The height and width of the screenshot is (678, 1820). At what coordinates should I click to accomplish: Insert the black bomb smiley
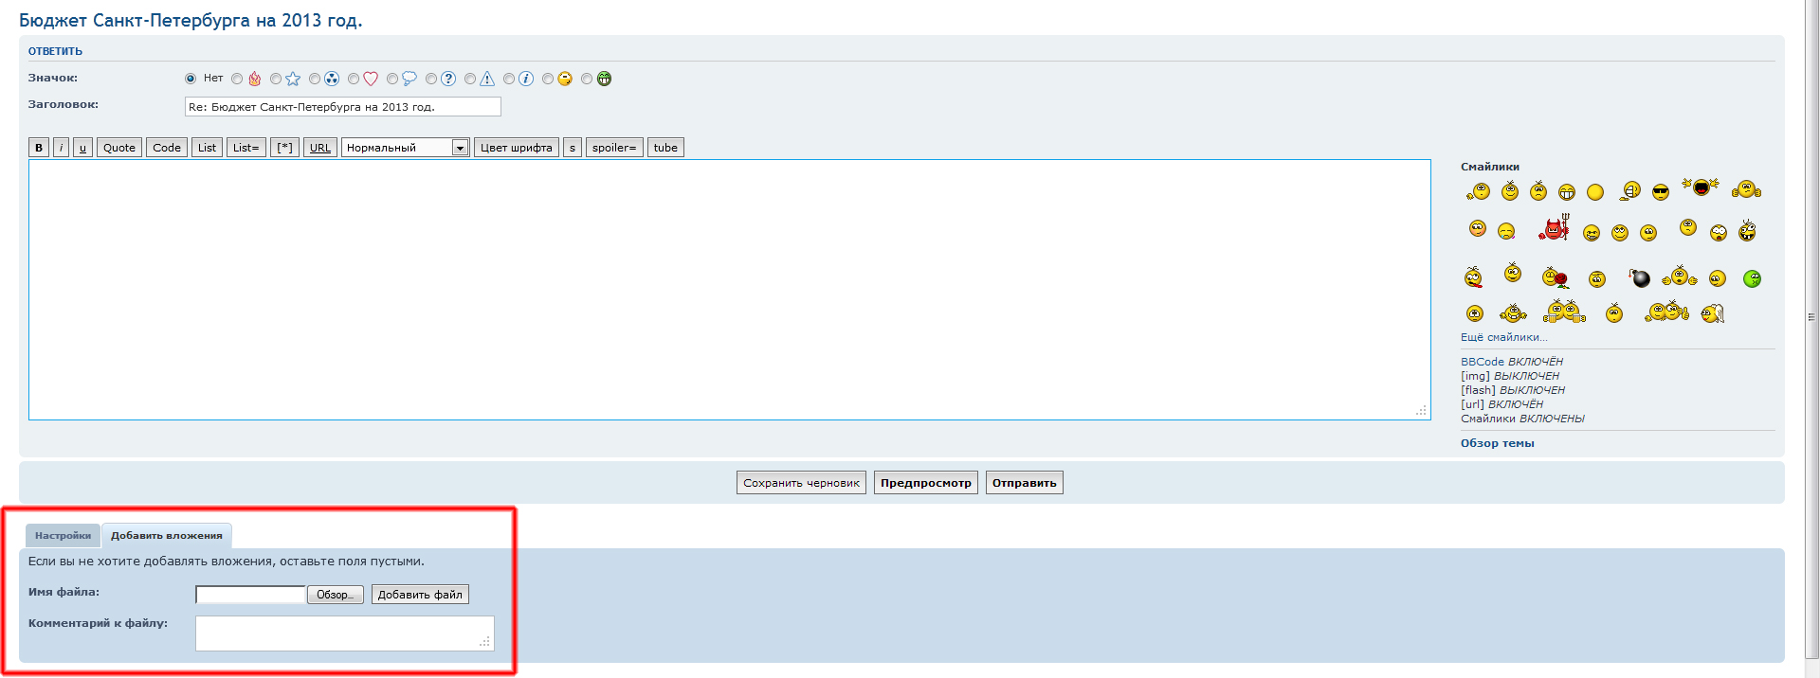[1640, 277]
